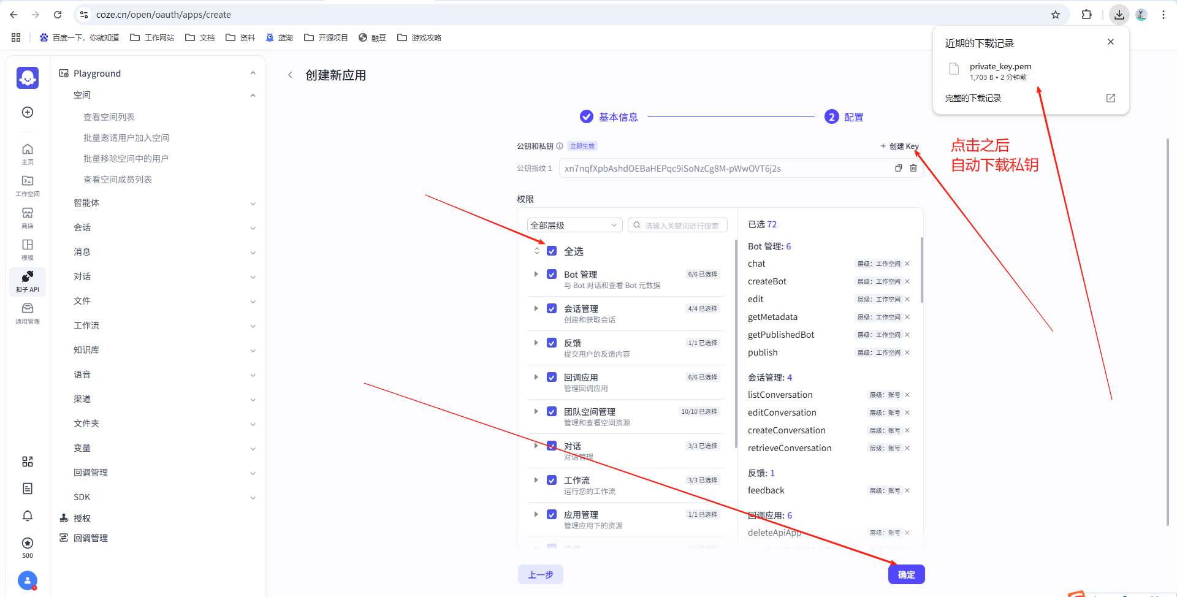This screenshot has height=597, width=1177.
Task: Open the notifications bell icon
Action: (28, 515)
